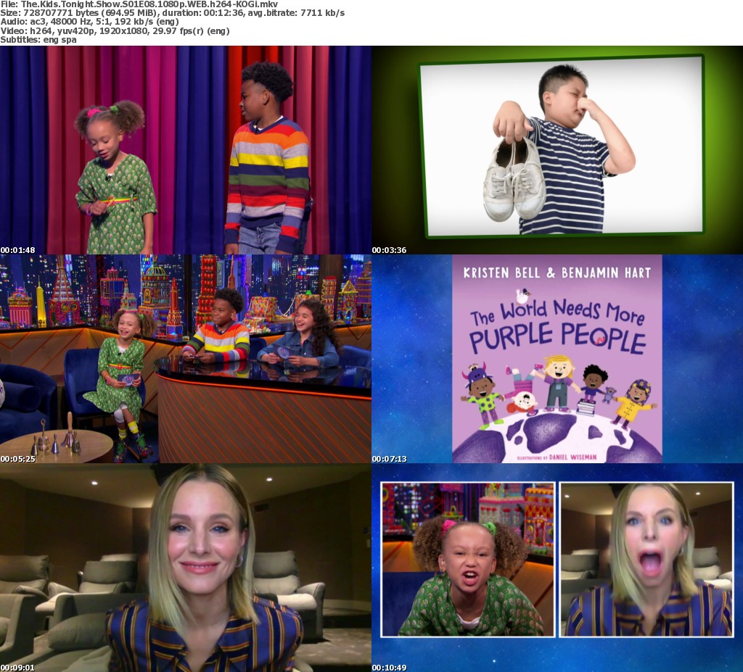The height and width of the screenshot is (672, 743).
Task: Click the Subtitles eng spa line
Action: [38, 39]
